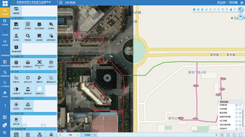
Task: Collapse the map location section header
Action: (34, 98)
